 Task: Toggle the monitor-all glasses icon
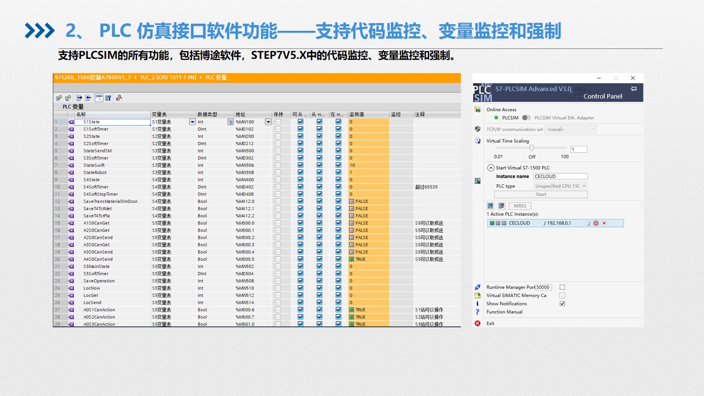point(99,98)
